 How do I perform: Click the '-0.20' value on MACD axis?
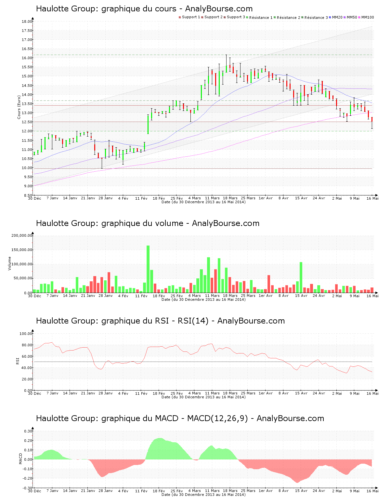pos(27,478)
